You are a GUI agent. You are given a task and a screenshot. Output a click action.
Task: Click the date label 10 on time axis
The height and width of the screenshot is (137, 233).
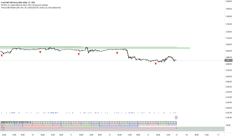[x=33, y=135]
